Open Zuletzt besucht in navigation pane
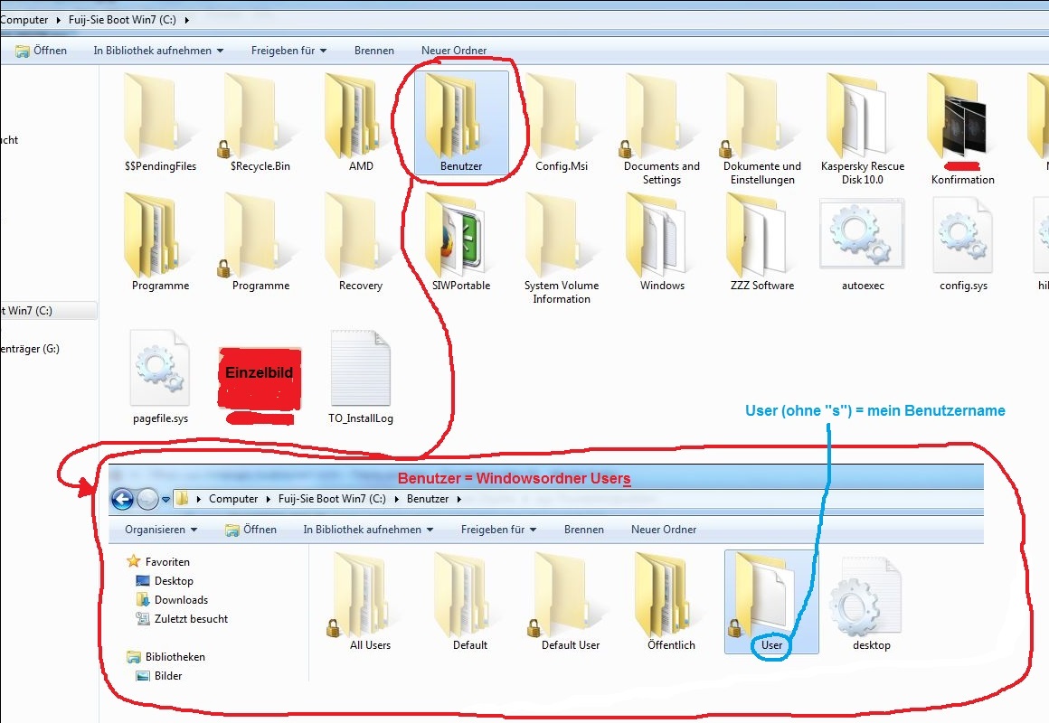The width and height of the screenshot is (1049, 723). [x=182, y=619]
